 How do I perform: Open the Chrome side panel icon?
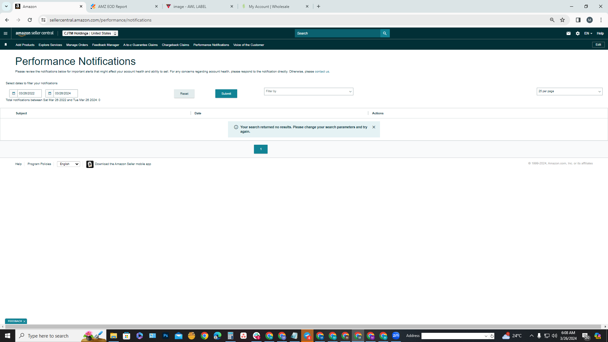point(578,20)
